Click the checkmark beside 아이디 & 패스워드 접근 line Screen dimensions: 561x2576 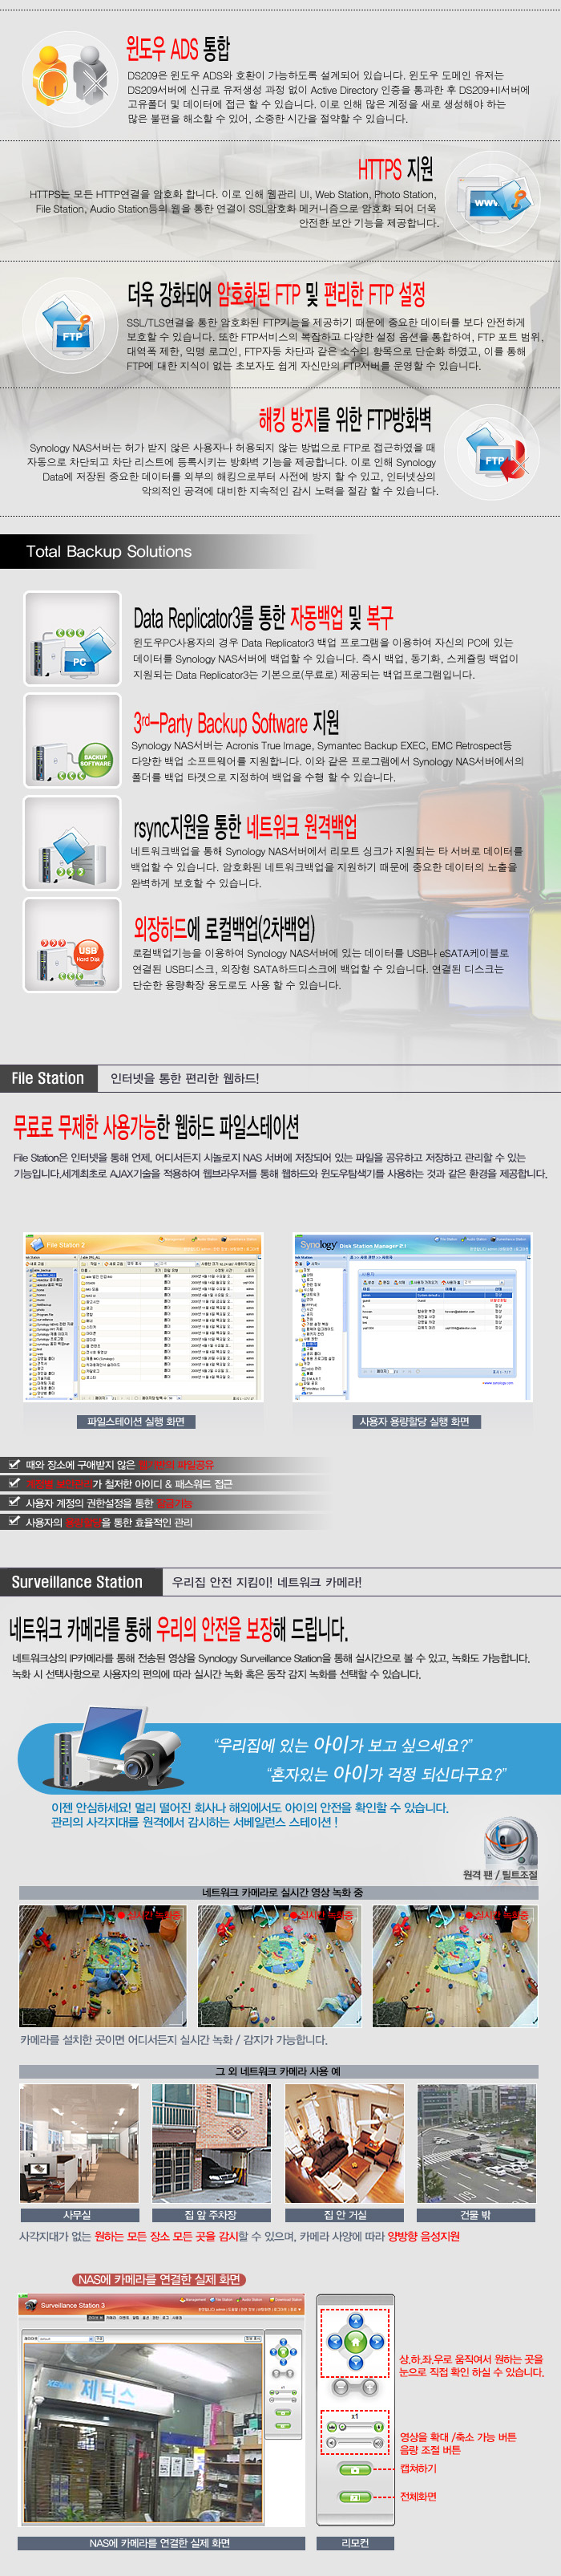(14, 1483)
